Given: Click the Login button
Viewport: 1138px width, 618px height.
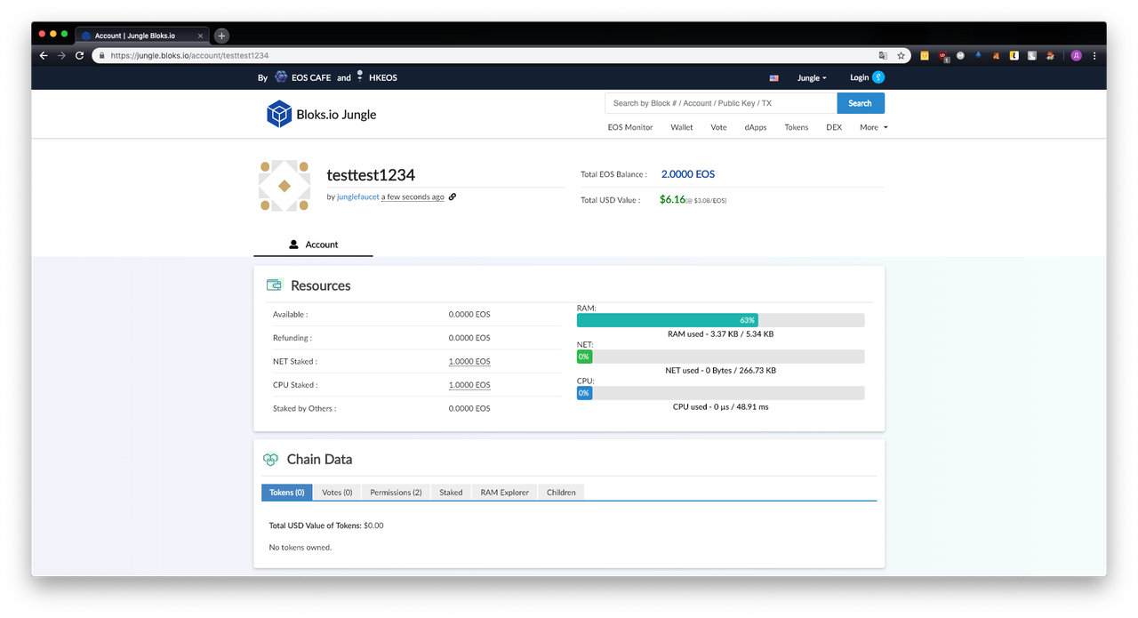Looking at the screenshot, I should [859, 77].
